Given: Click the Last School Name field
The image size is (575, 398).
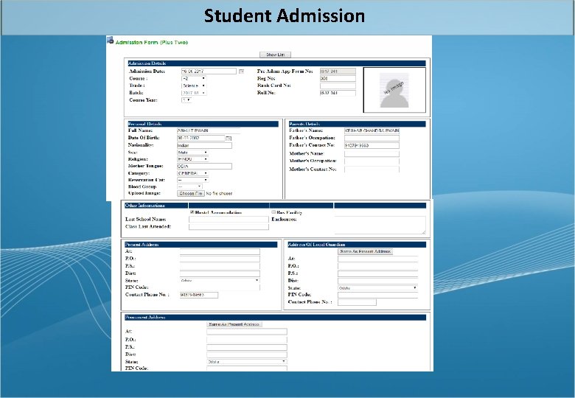Looking at the screenshot, I should [229, 219].
